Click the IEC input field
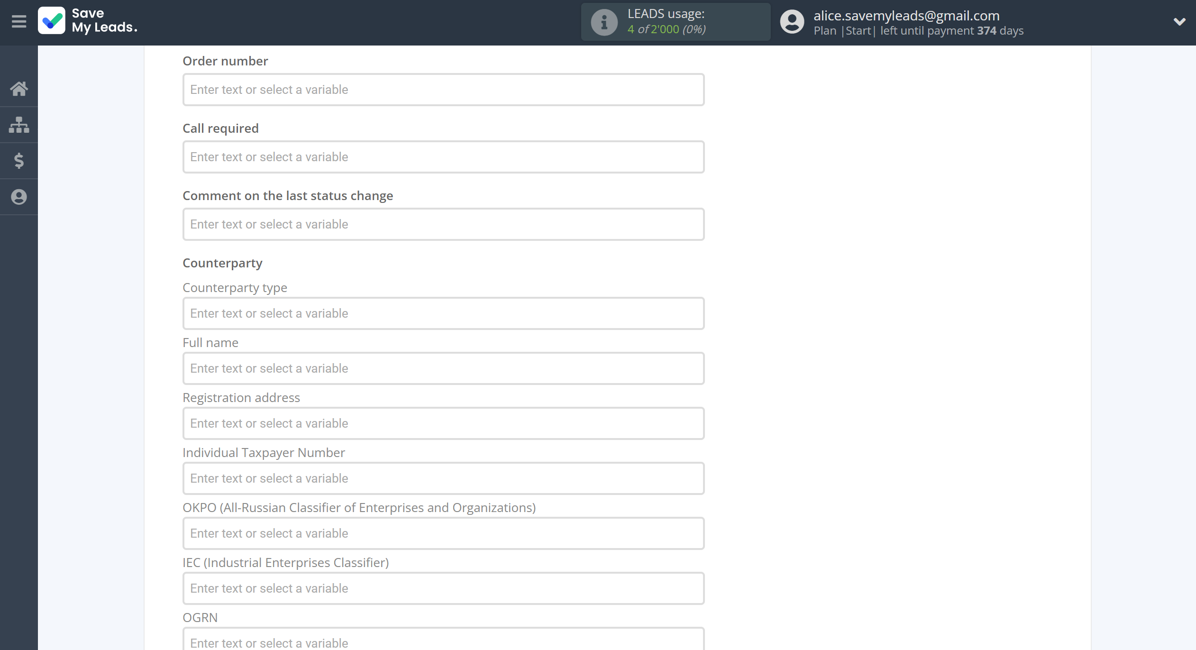 (x=443, y=587)
